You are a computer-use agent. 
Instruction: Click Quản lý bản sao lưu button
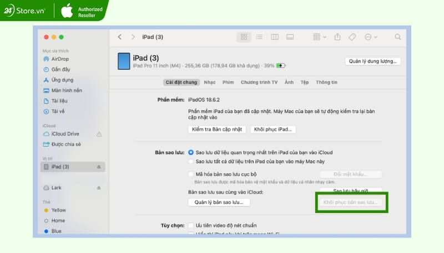[x=219, y=202]
